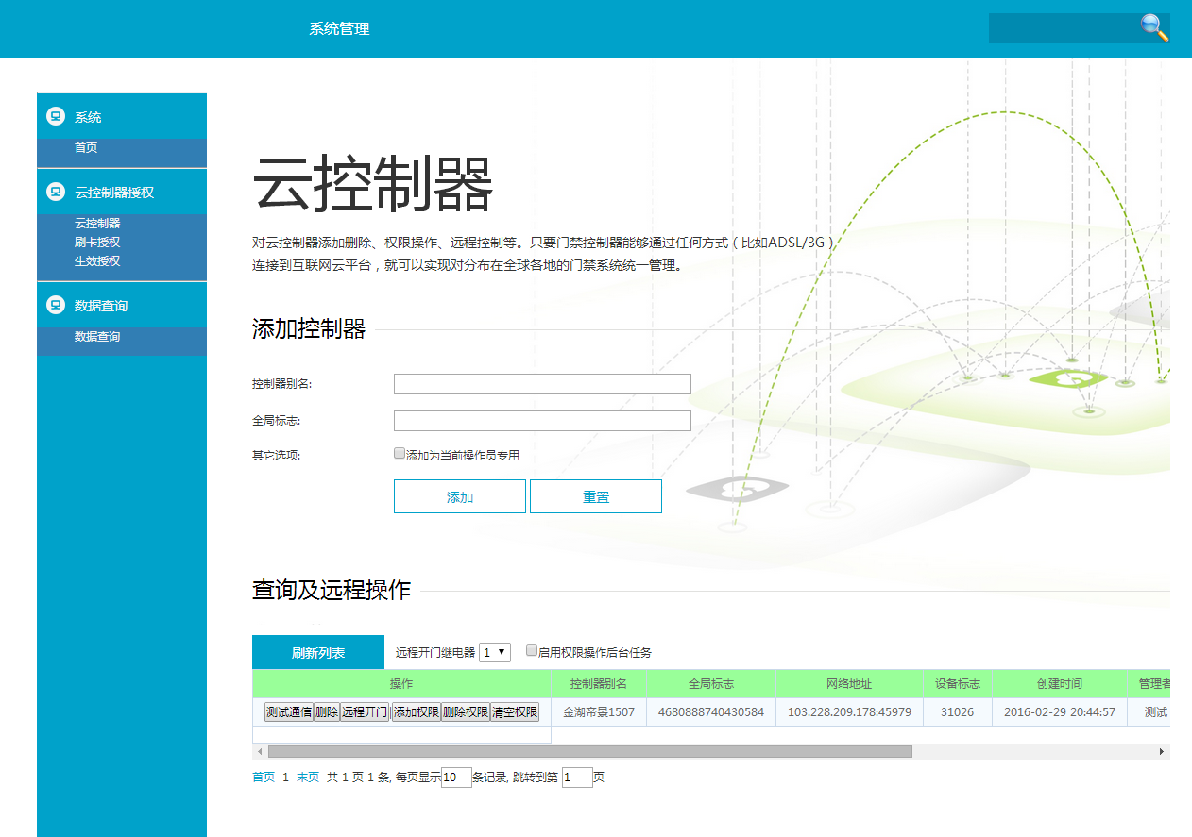1192x837 pixels.
Task: Click the 每页显示 records-per-page input
Action: (x=456, y=778)
